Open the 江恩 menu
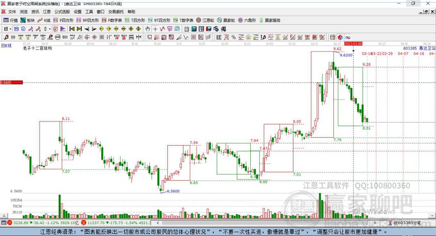Viewport: 436px width, 236px height. tap(47, 12)
